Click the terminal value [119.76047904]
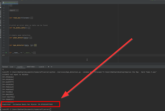The width and height of the screenshot is (165, 111). 8,97
